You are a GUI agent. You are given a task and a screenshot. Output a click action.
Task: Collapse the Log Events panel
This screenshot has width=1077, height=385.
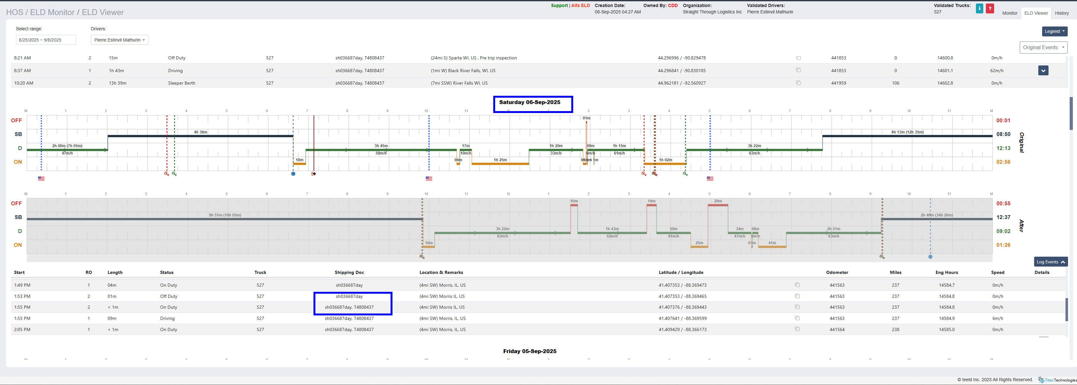(1051, 262)
